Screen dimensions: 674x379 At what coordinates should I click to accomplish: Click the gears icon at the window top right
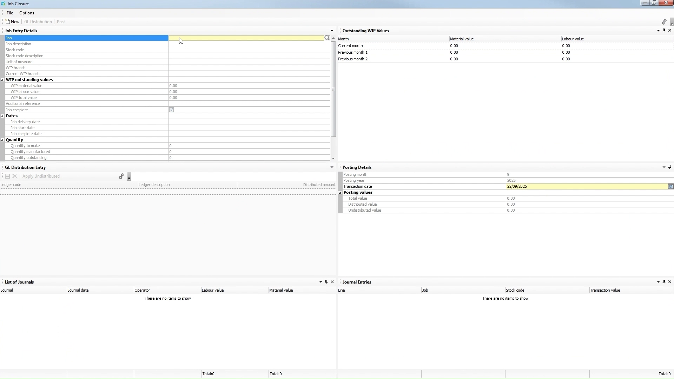(x=664, y=21)
